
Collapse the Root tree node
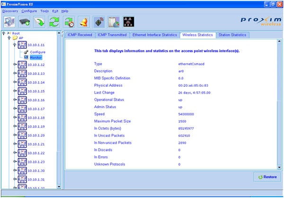(3, 33)
